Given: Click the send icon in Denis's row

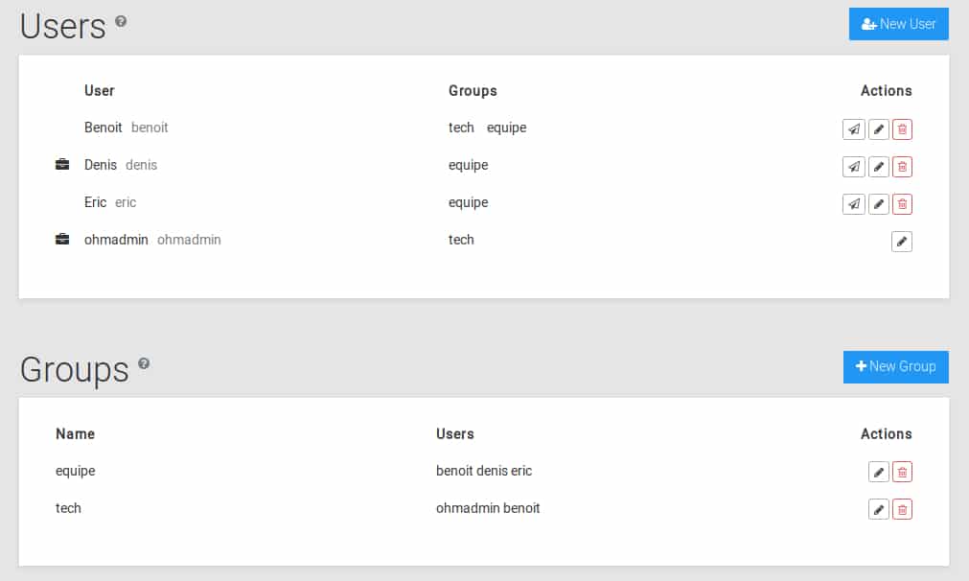Looking at the screenshot, I should pyautogui.click(x=853, y=167).
